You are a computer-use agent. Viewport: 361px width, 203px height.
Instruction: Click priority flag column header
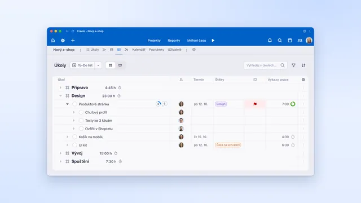point(255,80)
